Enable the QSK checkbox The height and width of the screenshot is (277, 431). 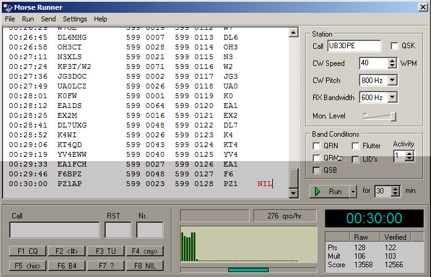tap(394, 46)
